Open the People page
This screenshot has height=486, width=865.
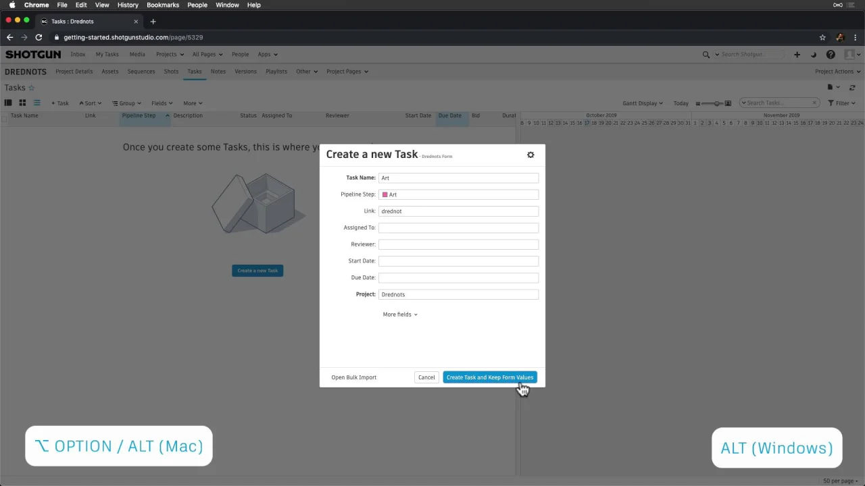coord(240,55)
